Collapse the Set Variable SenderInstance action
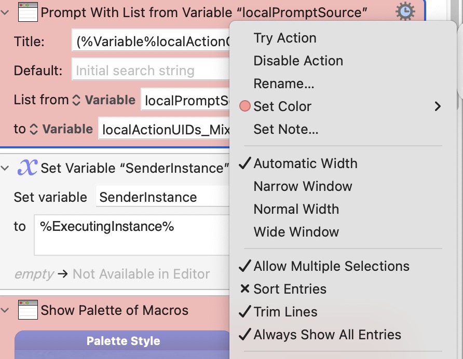This screenshot has width=463, height=359. click(x=5, y=168)
